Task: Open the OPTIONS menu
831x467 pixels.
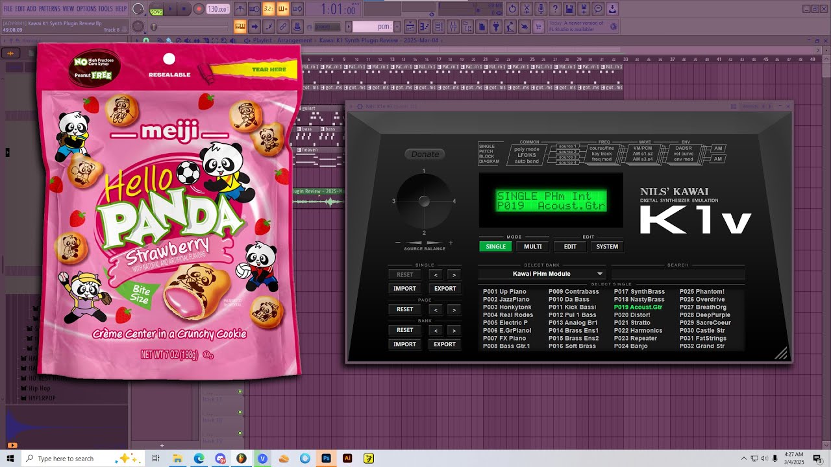Action: click(86, 8)
